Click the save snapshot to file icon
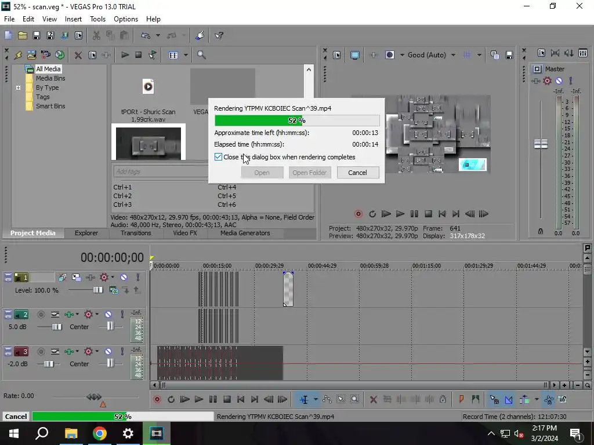Image resolution: width=594 pixels, height=445 pixels. click(509, 55)
